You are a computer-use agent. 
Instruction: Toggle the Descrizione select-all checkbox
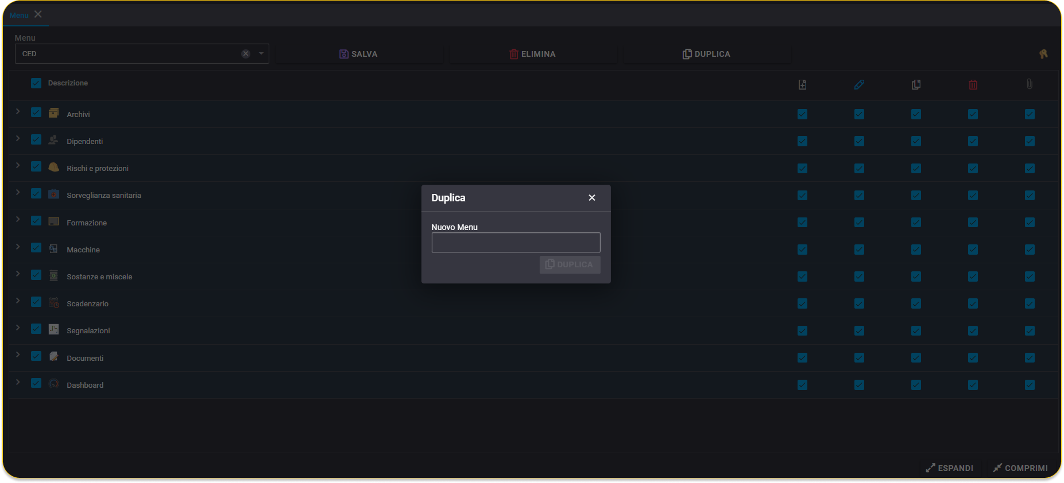click(36, 83)
